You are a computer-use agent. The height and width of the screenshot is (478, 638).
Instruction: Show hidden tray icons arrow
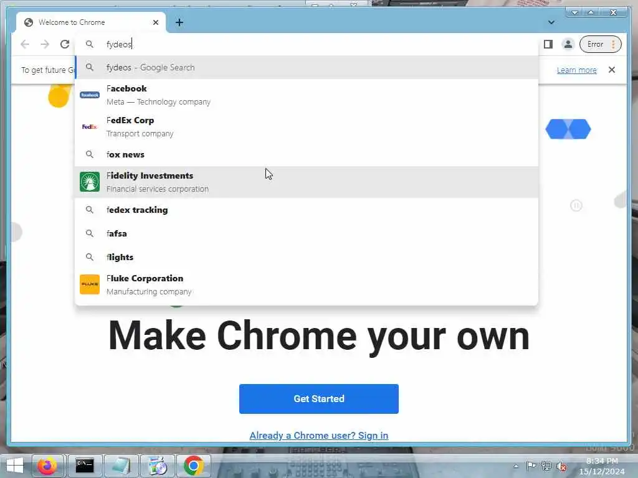516,466
